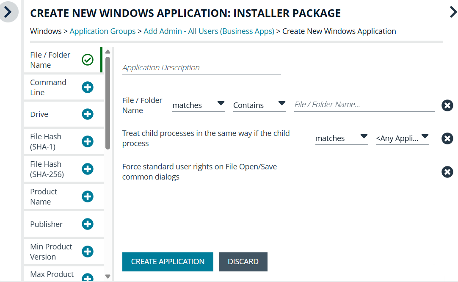Click the File Hash (SHA-256) plus icon

87,169
